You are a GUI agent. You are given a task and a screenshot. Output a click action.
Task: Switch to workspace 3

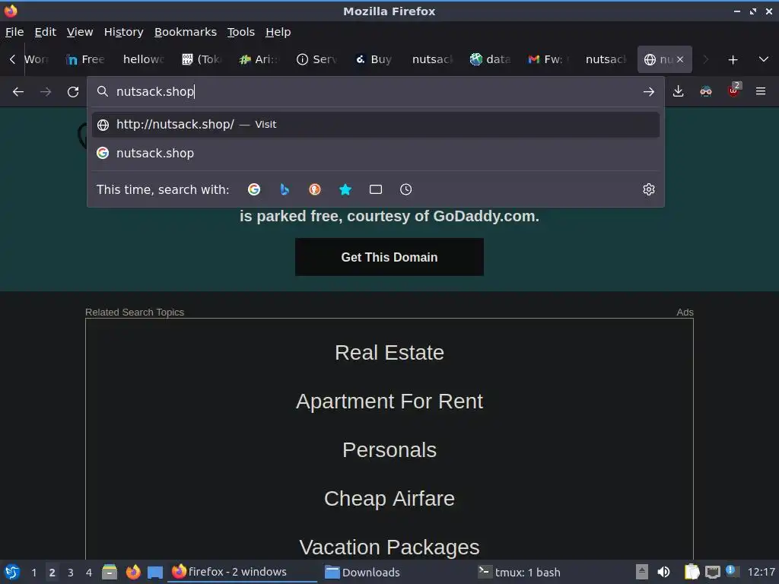tap(71, 572)
